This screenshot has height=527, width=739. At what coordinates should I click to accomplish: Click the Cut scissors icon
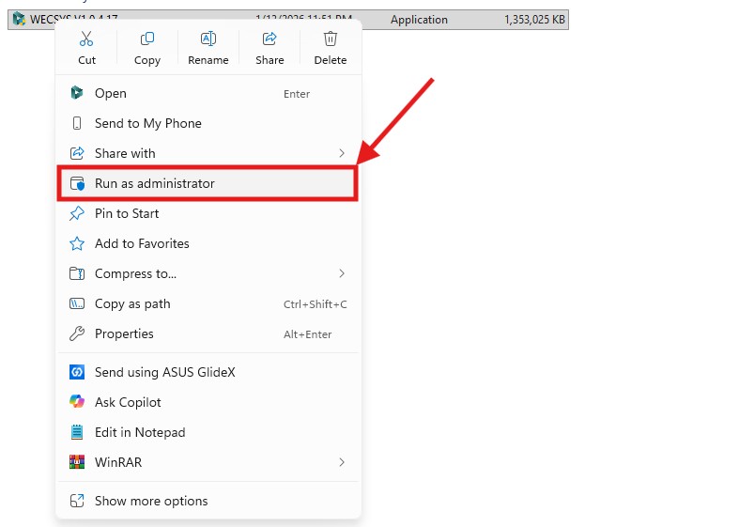click(86, 39)
